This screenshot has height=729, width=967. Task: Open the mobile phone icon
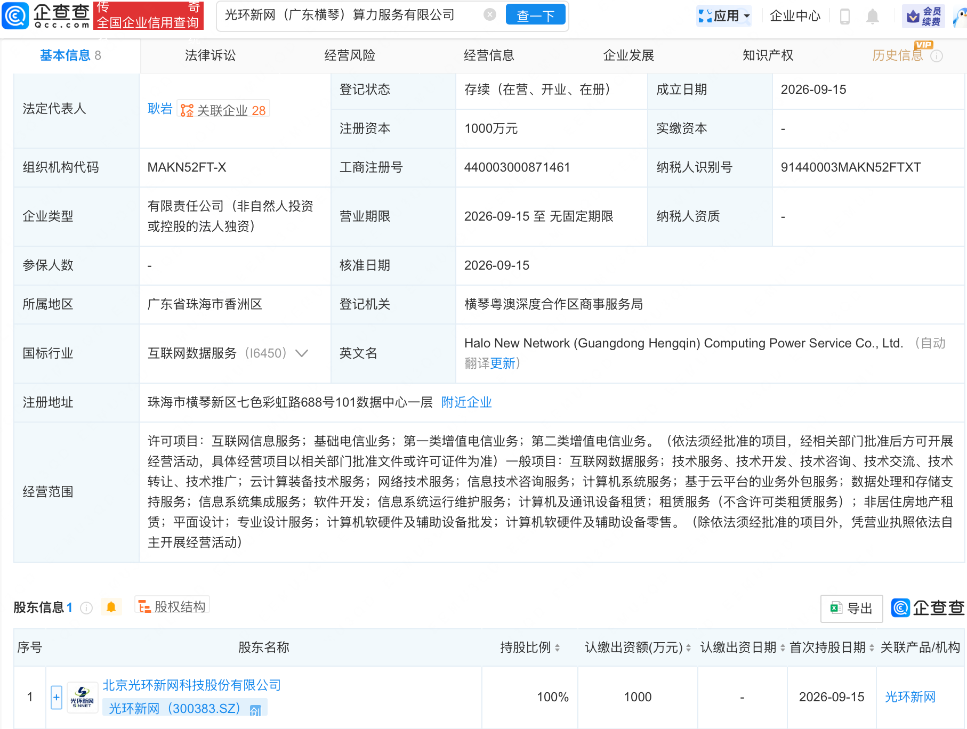click(845, 17)
